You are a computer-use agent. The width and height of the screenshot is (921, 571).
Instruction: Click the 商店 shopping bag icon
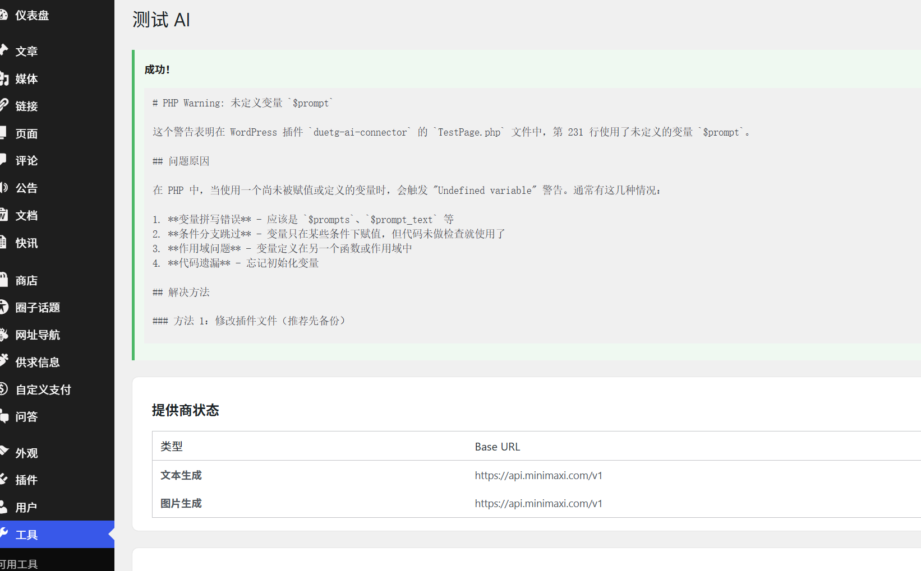tap(3, 280)
